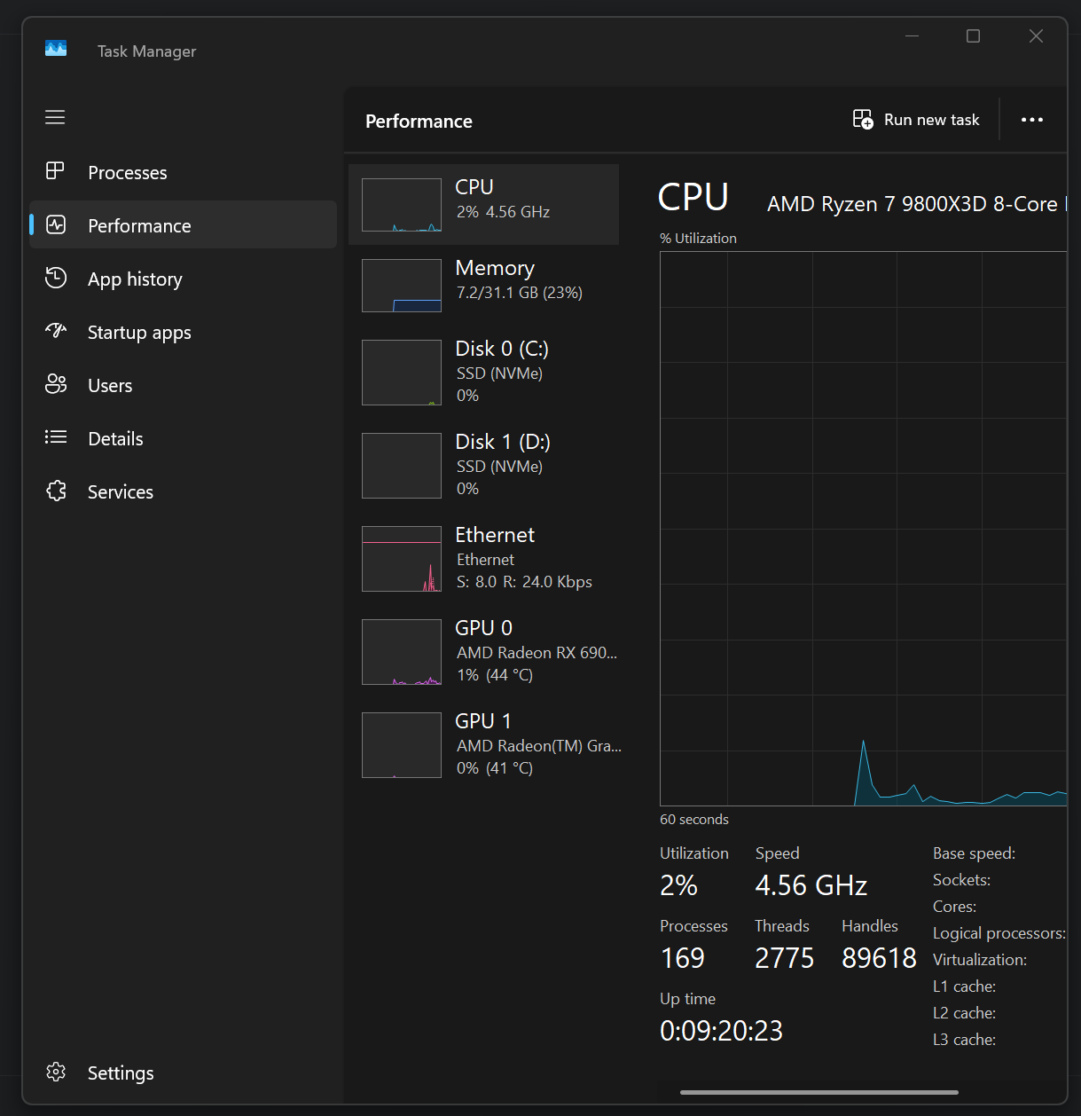
Task: Click the % Utilization graph label
Action: coord(698,239)
